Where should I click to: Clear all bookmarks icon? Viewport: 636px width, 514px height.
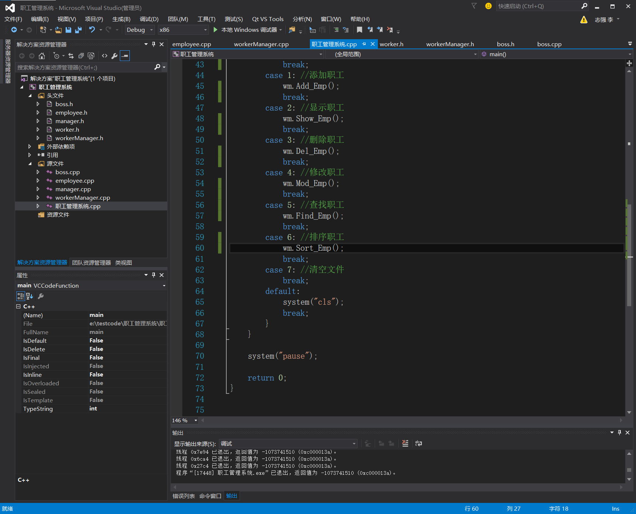click(x=390, y=30)
